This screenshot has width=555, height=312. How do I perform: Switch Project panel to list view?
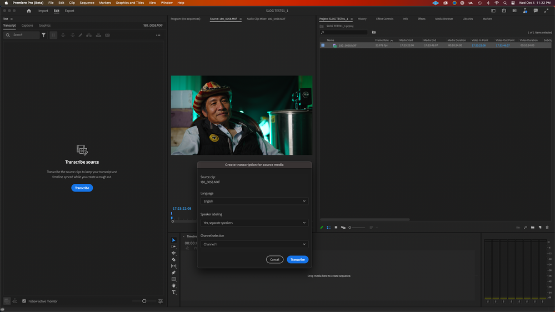click(328, 227)
